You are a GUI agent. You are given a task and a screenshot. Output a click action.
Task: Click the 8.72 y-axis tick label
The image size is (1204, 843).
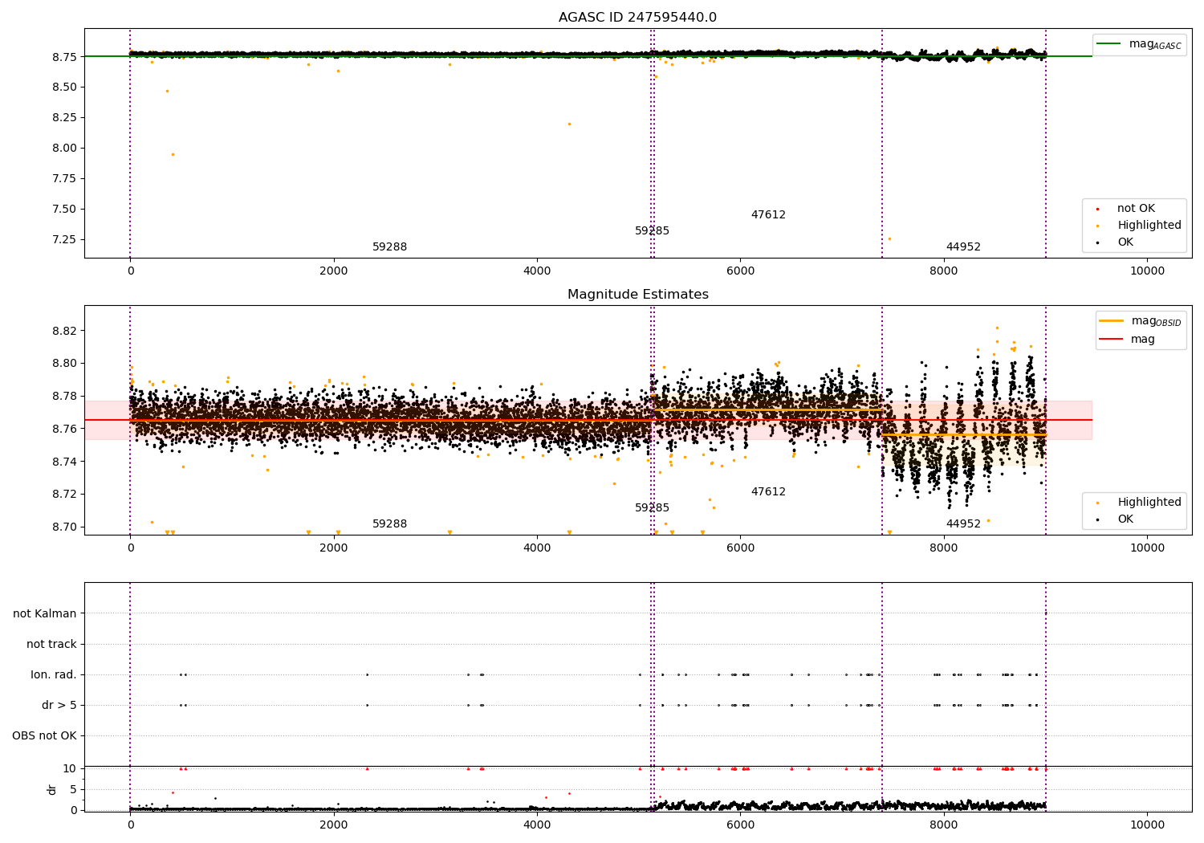(65, 494)
